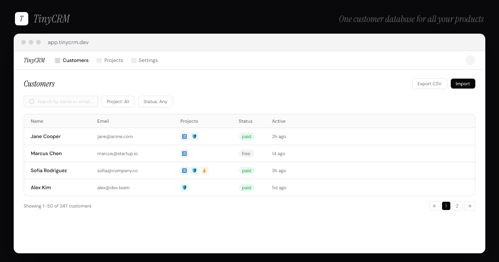The height and width of the screenshot is (262, 499).
Task: Open the user avatar circle in the top right
Action: pyautogui.click(x=470, y=60)
